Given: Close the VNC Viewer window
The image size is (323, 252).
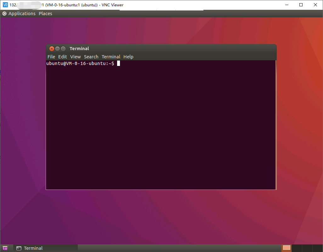Looking at the screenshot, I should click(315, 5).
